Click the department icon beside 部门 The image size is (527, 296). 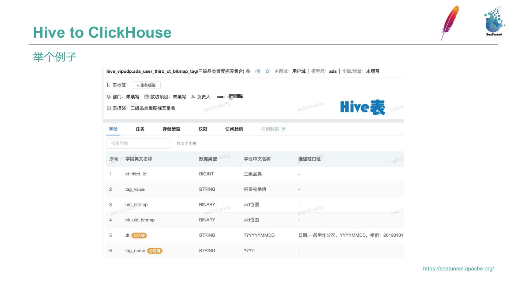(x=109, y=97)
